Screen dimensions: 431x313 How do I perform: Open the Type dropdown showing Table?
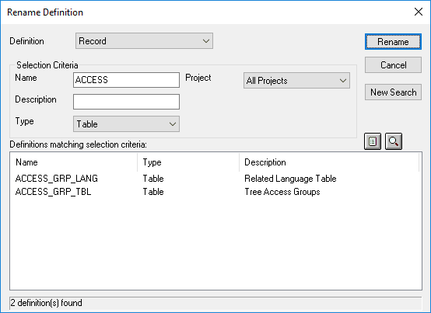click(126, 124)
